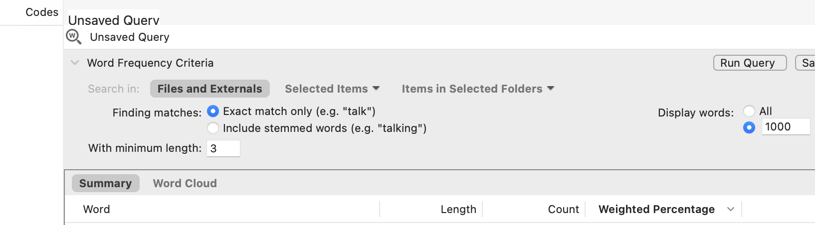Switch to the Summary tab
Viewport: 815px width, 225px height.
tap(105, 183)
